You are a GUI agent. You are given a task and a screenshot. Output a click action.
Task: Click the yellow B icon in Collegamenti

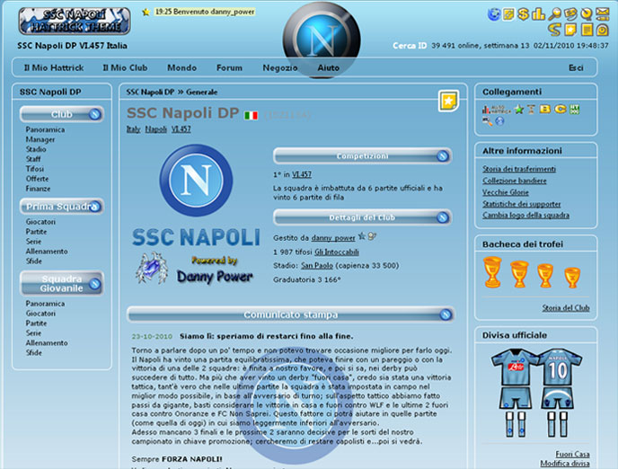point(545,109)
